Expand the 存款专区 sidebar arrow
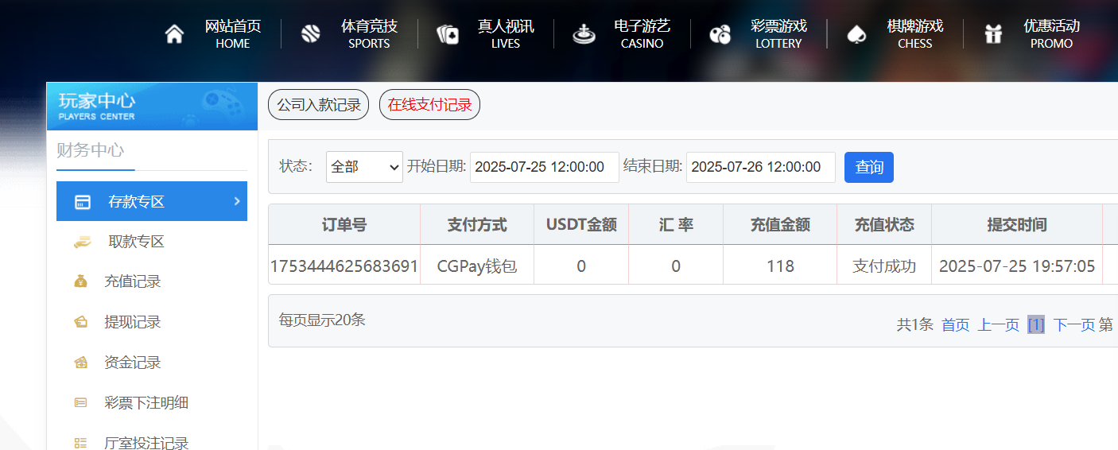The width and height of the screenshot is (1118, 450). (x=236, y=201)
